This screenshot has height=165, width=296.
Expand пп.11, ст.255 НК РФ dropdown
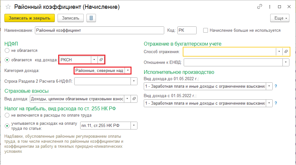pyautogui.click(x=134, y=125)
